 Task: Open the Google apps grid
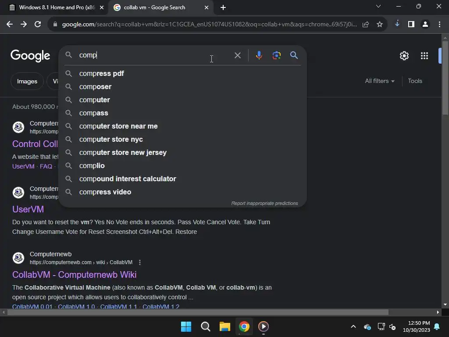(424, 56)
